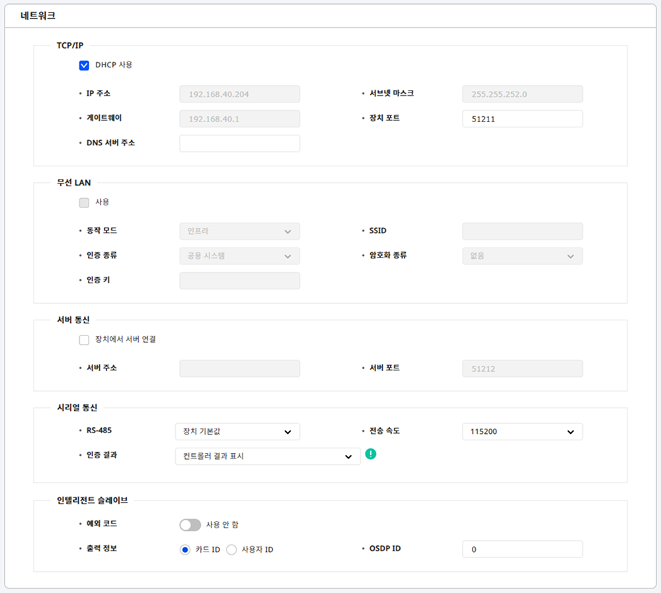
Task: Click the 서버 포트 field showing 51212
Action: point(522,368)
